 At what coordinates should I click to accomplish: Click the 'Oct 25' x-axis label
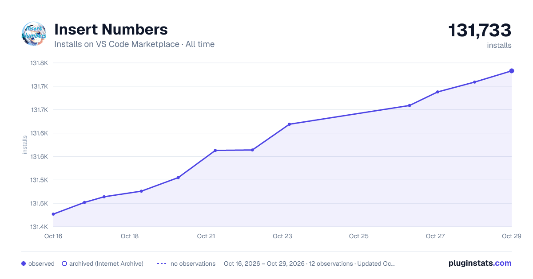coord(359,236)
